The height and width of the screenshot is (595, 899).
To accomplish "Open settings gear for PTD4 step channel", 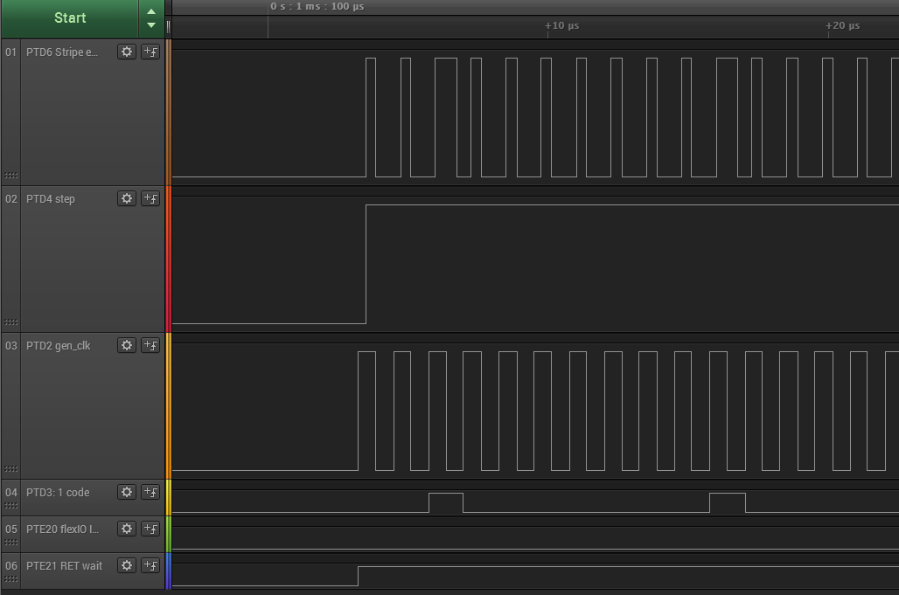I will pos(127,198).
